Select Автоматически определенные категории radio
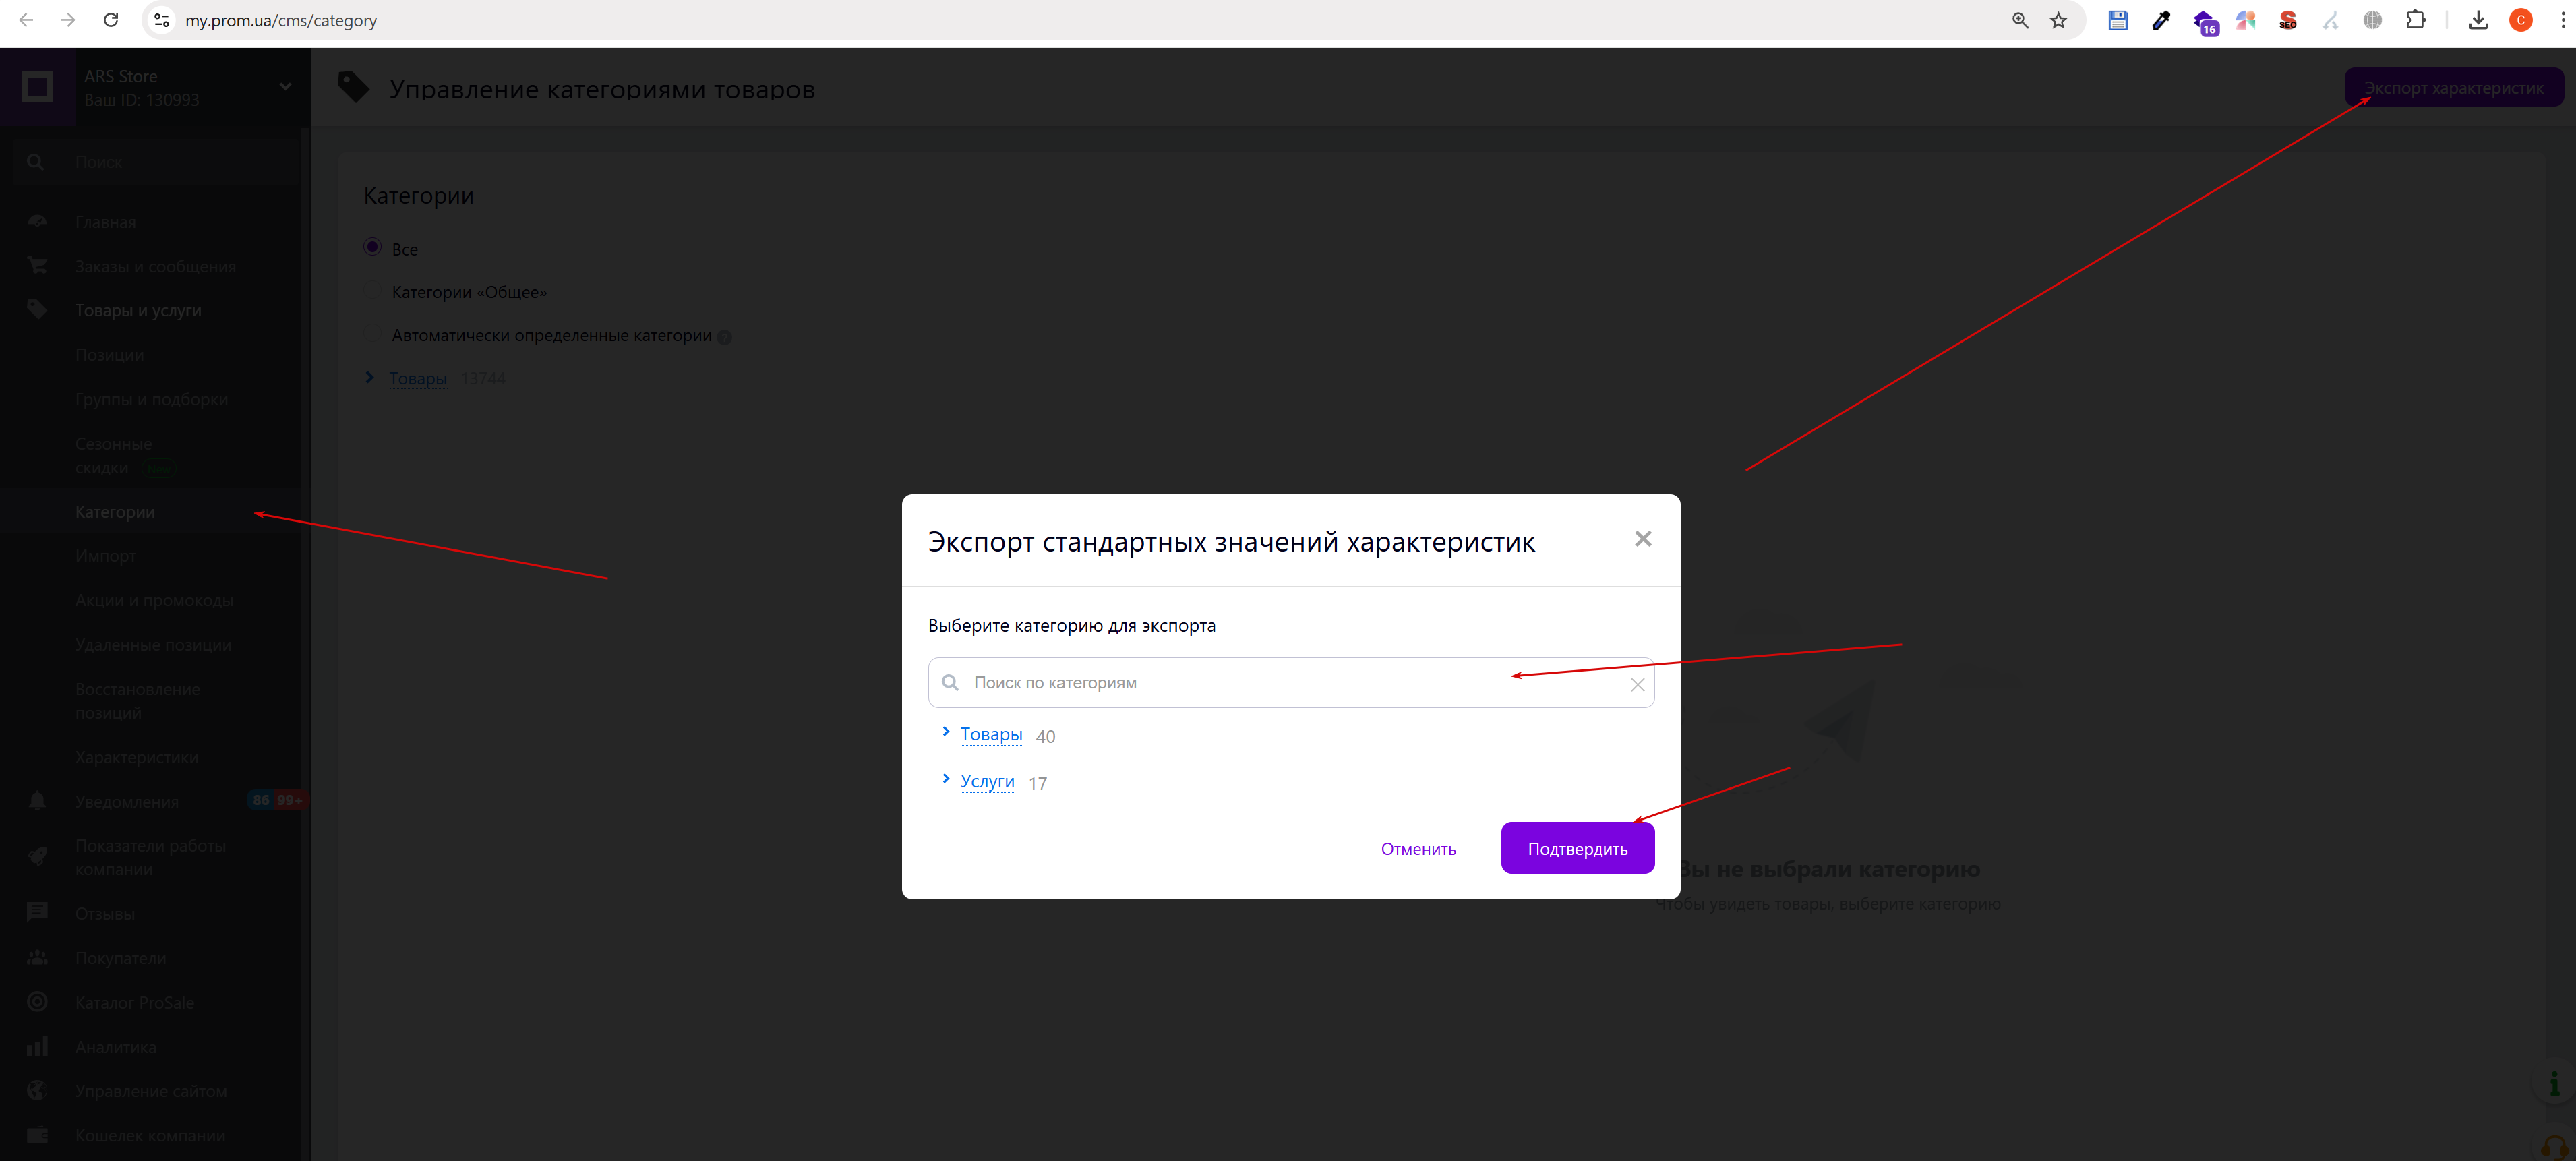Screen dimensions: 2576x1161 tap(372, 334)
